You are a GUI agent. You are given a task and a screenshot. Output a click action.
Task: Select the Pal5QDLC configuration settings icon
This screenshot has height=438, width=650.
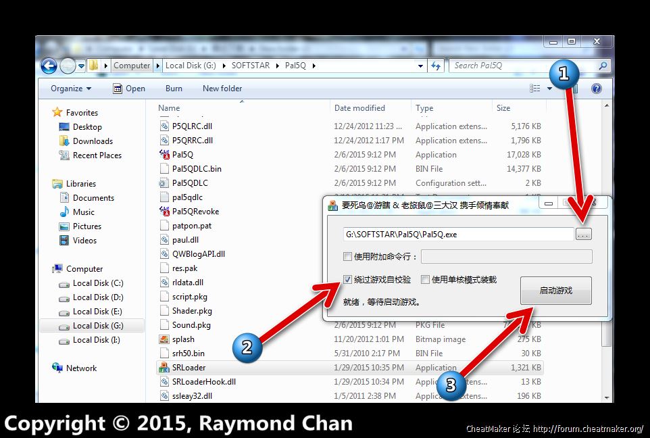[164, 183]
